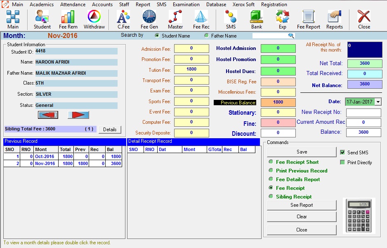Open the Database menu

point(216,5)
